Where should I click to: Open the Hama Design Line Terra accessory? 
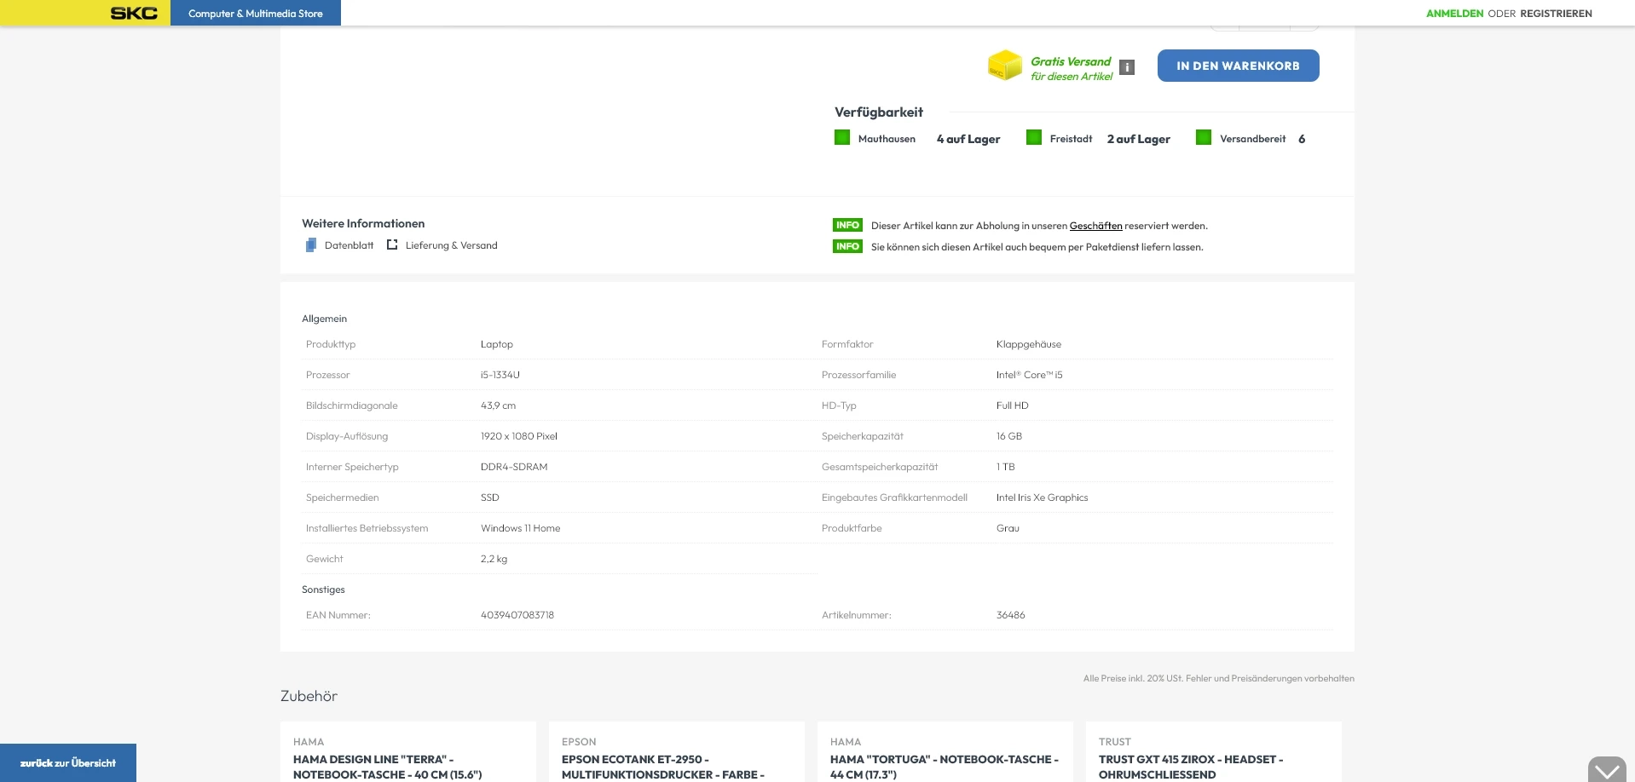(x=387, y=767)
